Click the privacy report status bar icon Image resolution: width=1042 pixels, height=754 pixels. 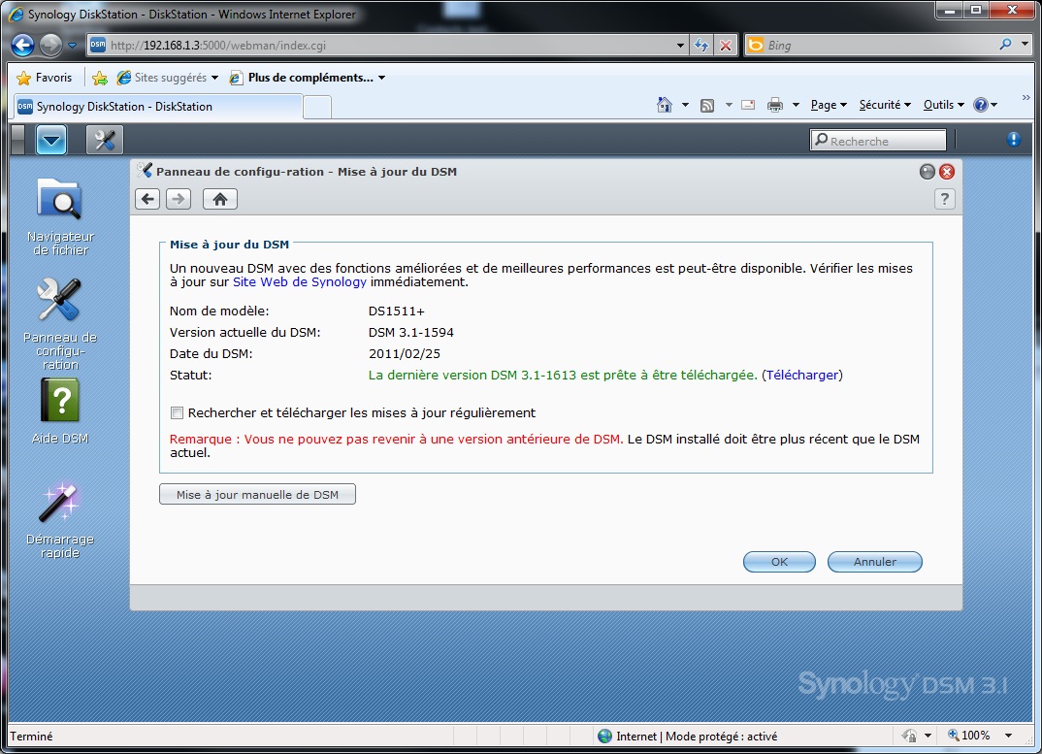[x=909, y=736]
